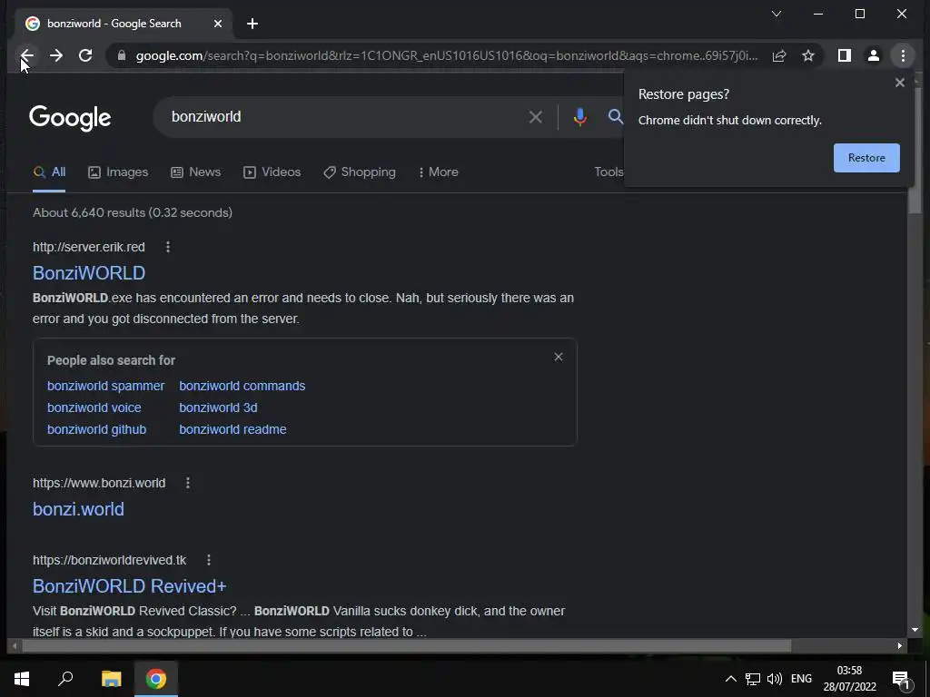Image resolution: width=930 pixels, height=697 pixels.
Task: Open File Explorer from the taskbar
Action: pyautogui.click(x=111, y=679)
